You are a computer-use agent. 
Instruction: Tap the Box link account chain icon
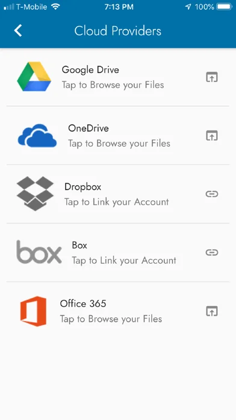pyautogui.click(x=212, y=252)
